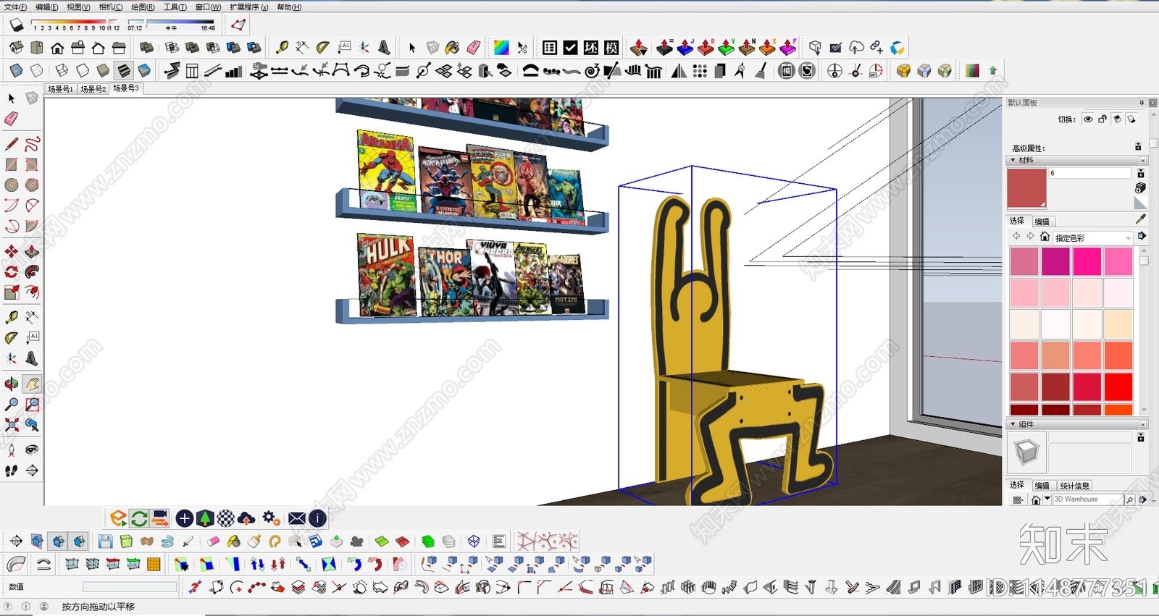Click the gear settings icon in bottom toolbar
1159x616 pixels.
click(271, 518)
